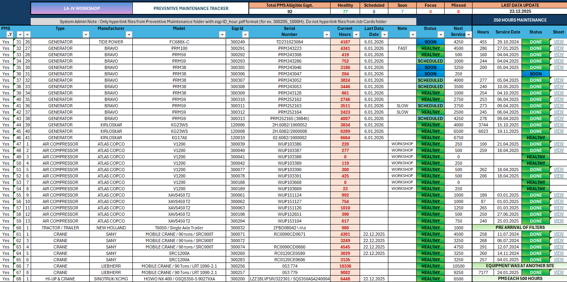Expand the Note column filter dropdown
Viewport: 567px width, 282px height.
point(413,35)
